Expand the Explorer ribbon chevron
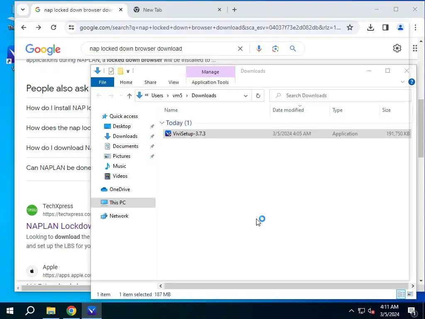This screenshot has width=425, height=319. click(403, 82)
